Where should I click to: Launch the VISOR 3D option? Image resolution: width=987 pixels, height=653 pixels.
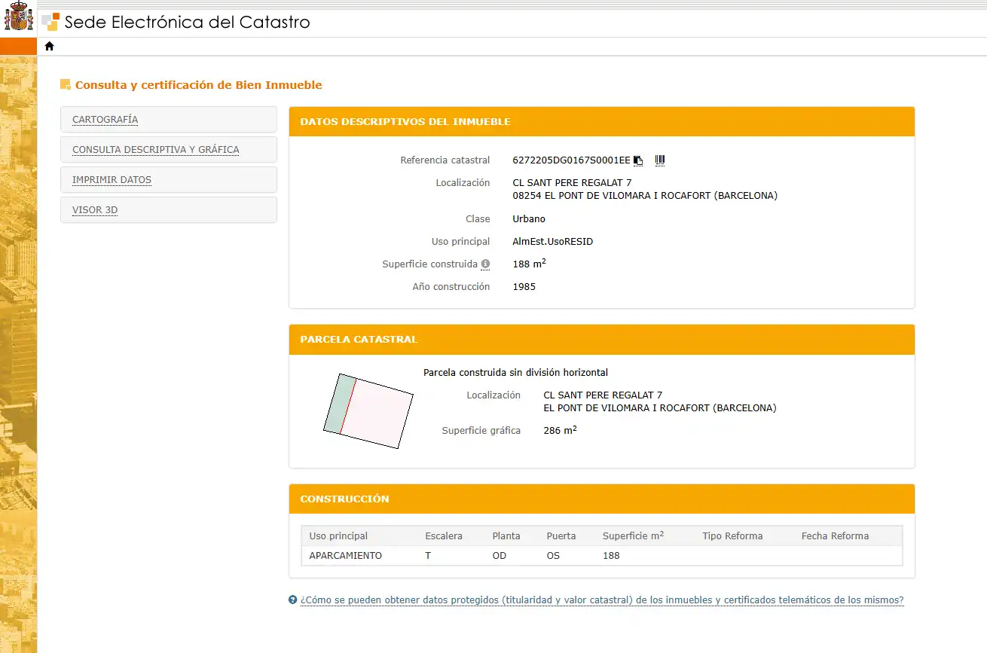(x=169, y=210)
